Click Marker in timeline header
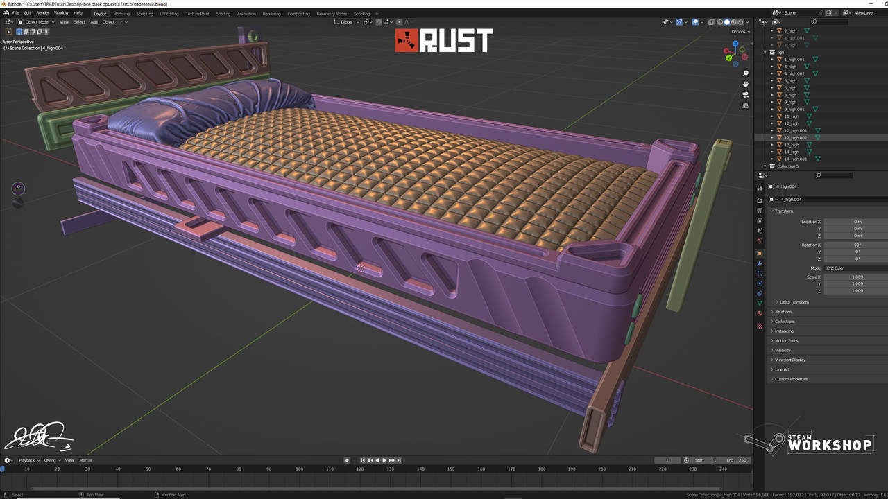The image size is (888, 499). [x=85, y=460]
